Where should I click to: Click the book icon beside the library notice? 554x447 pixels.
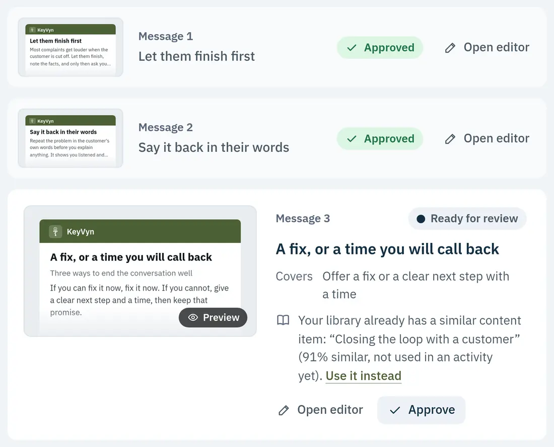point(283,320)
